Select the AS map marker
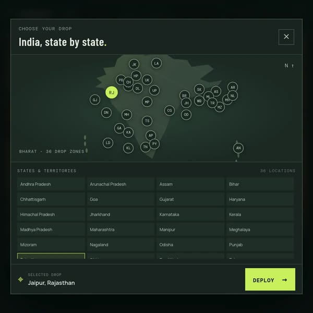 [216, 91]
